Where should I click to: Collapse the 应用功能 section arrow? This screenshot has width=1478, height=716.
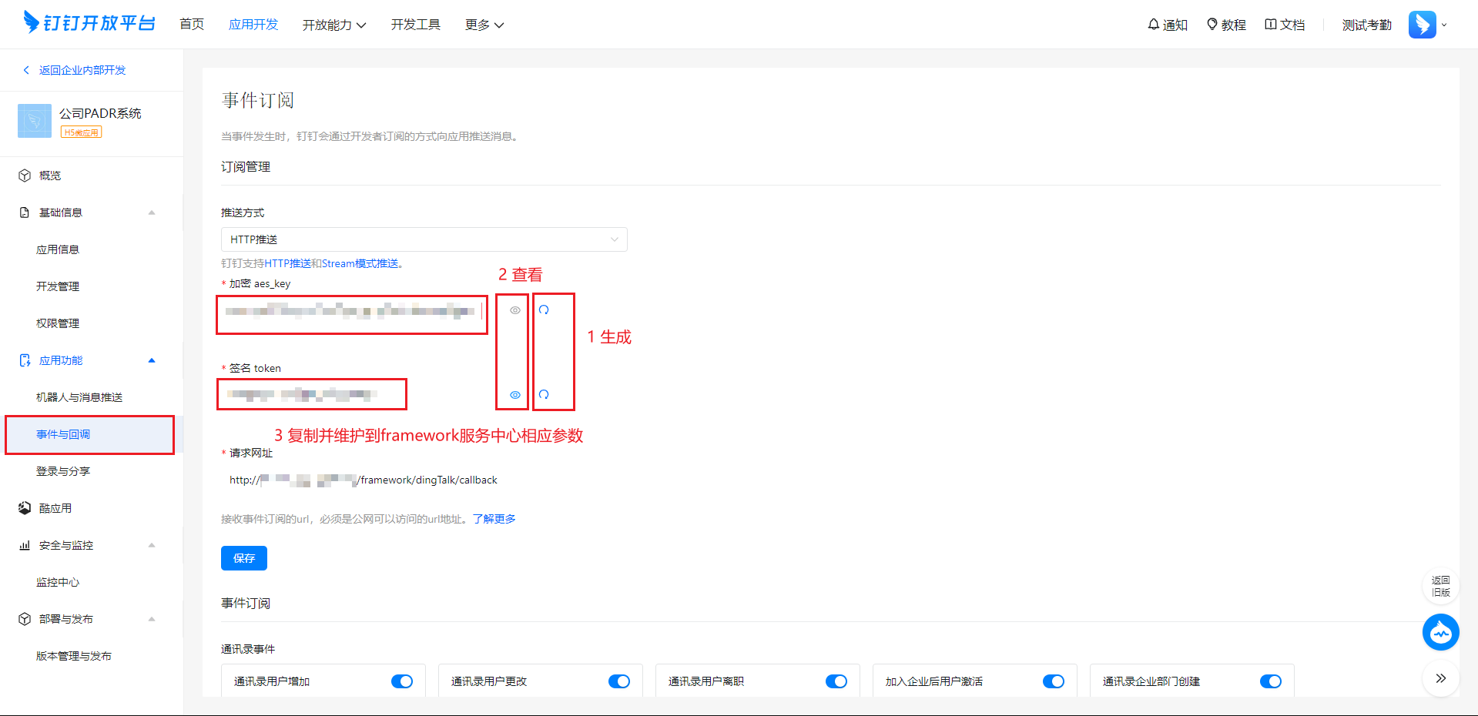coord(152,360)
